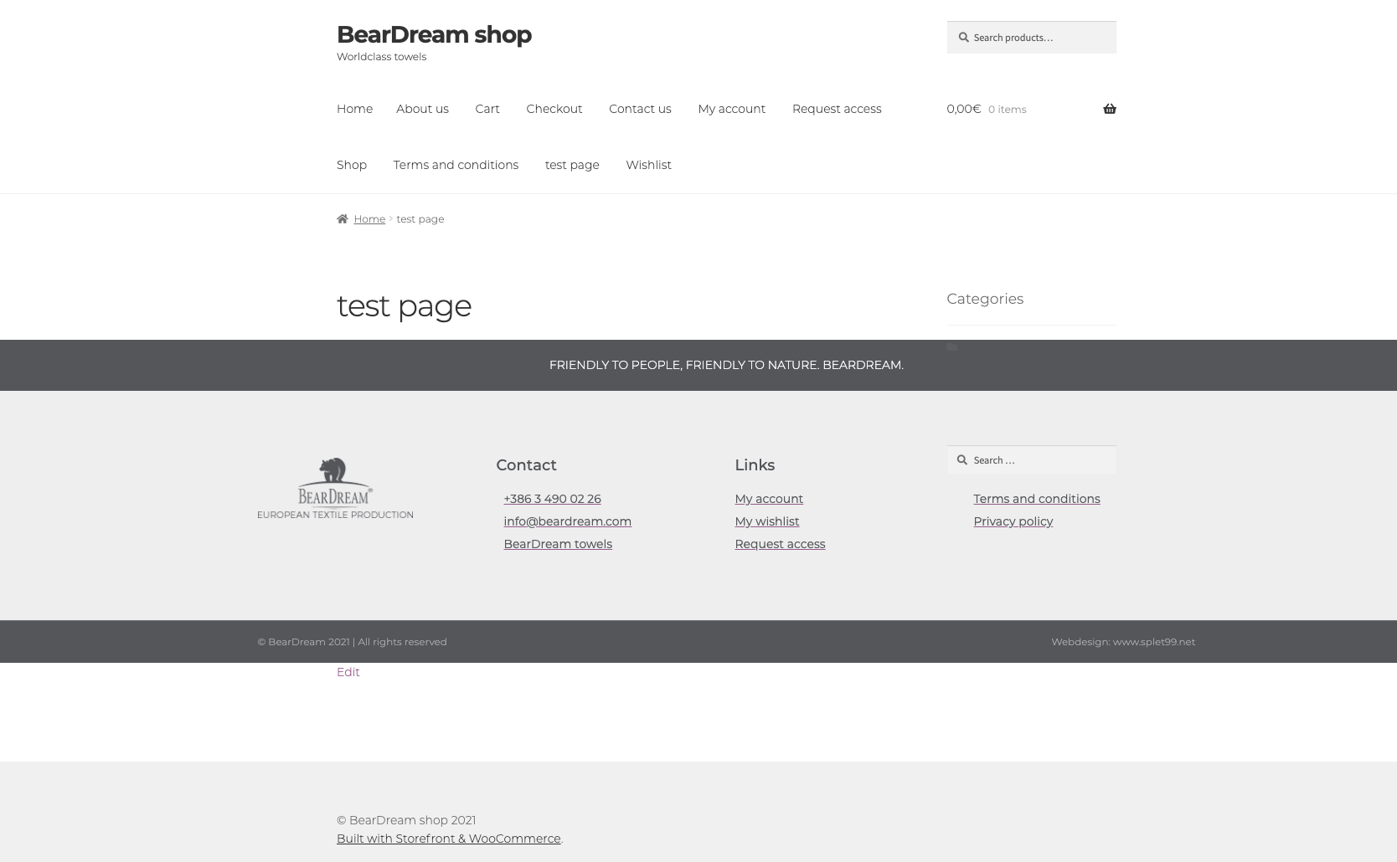The image size is (1397, 862).
Task: Click the Worldclass towels tagline
Action: click(x=381, y=57)
